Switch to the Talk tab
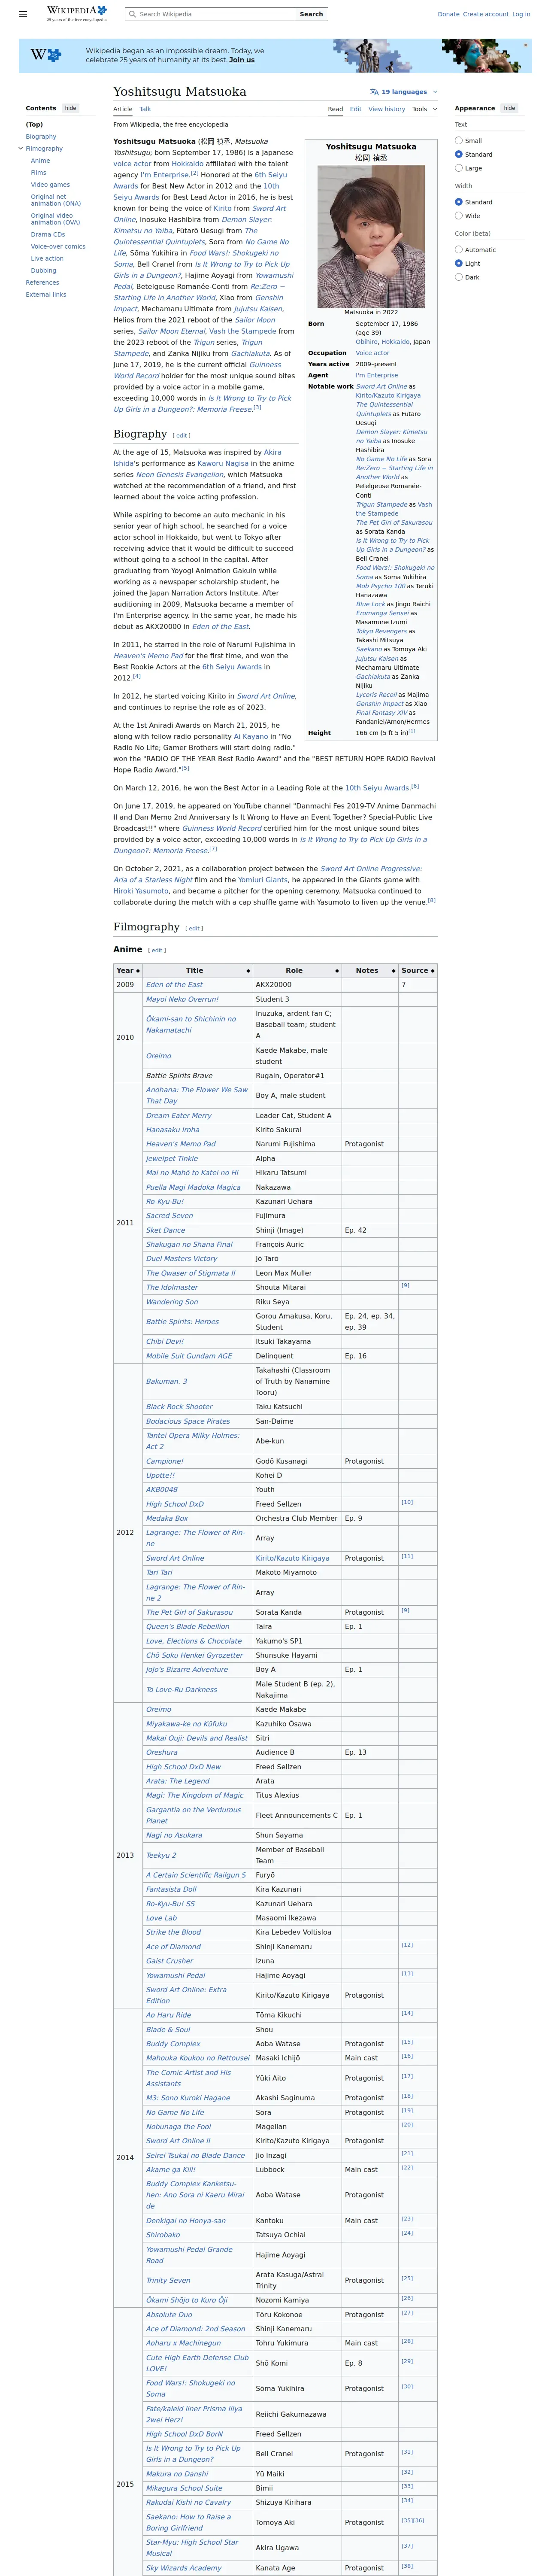This screenshot has height=2576, width=551. 145,109
